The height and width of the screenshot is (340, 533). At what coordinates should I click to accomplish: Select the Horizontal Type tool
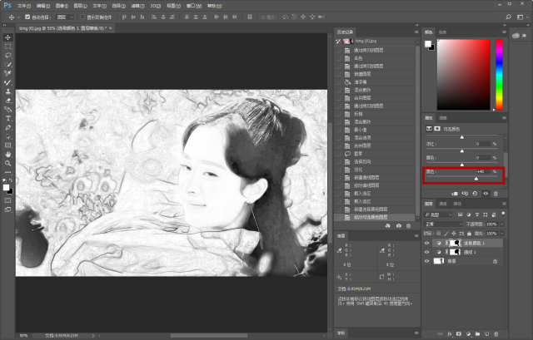tap(7, 118)
